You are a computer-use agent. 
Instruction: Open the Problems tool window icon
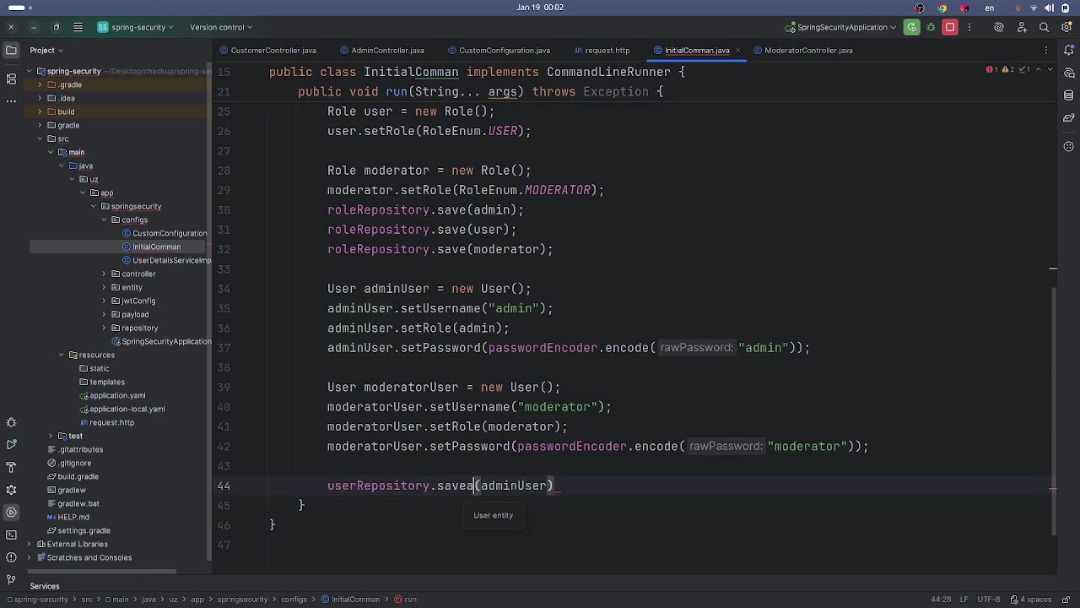coord(11,557)
